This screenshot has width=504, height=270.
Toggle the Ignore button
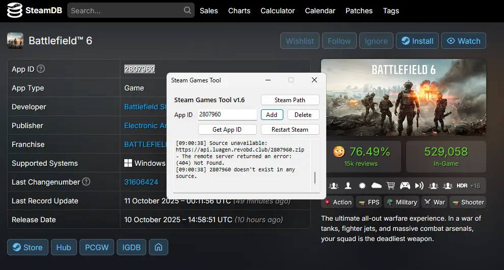[x=376, y=41]
